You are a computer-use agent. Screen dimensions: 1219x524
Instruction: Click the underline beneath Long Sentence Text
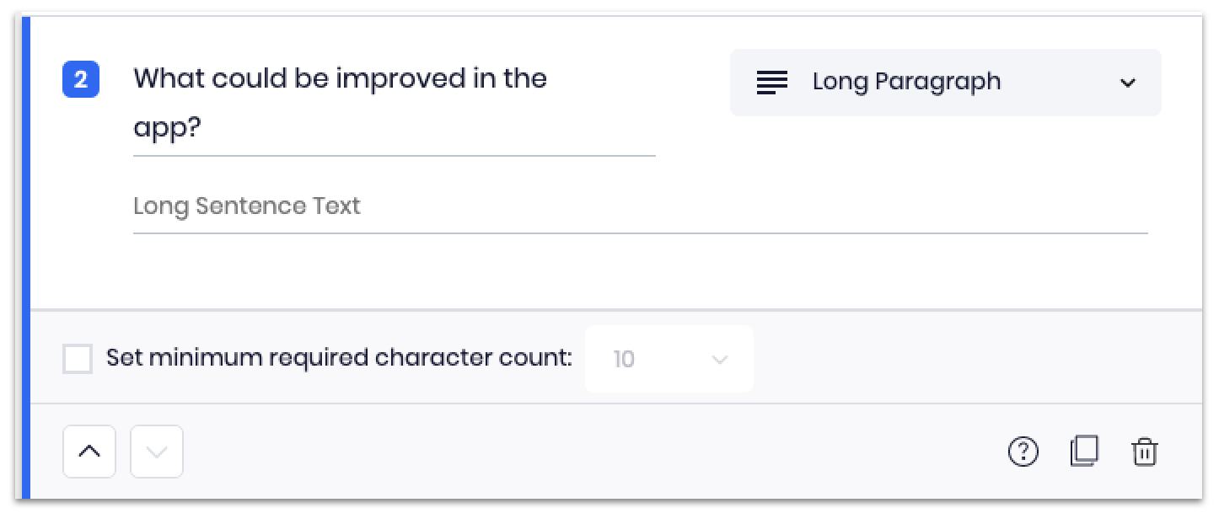[x=640, y=233]
